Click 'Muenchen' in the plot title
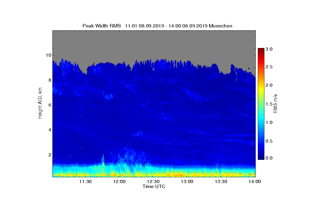 (x=220, y=26)
